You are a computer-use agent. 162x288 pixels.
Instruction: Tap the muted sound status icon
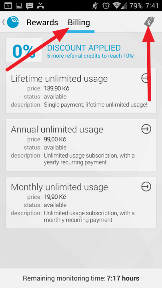click(96, 6)
